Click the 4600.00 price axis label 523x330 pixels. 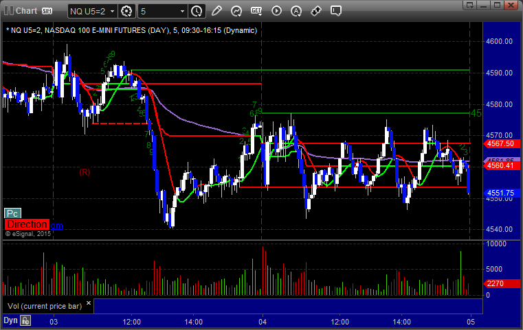[x=500, y=41]
